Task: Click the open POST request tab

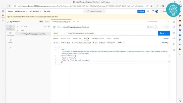Action: (61, 22)
